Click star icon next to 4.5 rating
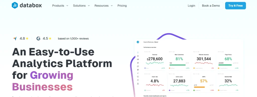Viewport: 257px width, 97px height. point(50,38)
